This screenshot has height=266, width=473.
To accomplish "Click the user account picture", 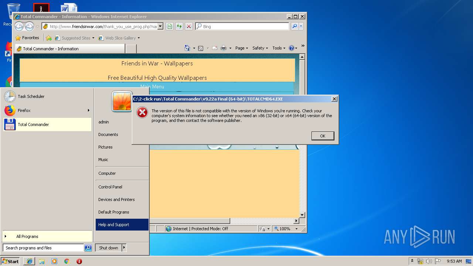I will [122, 102].
